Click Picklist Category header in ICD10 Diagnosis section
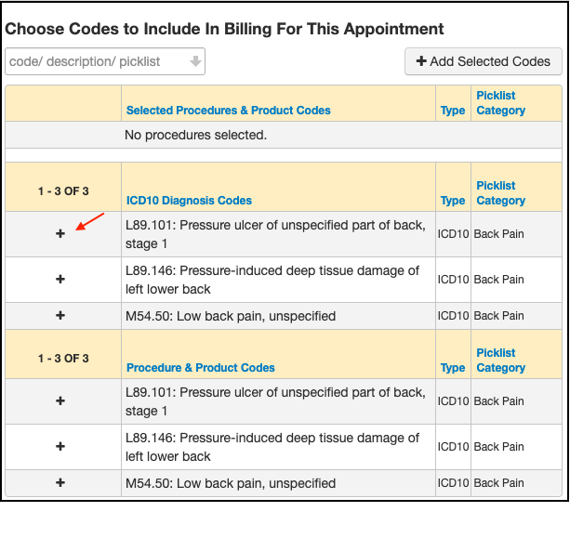The height and width of the screenshot is (551, 570). [x=500, y=192]
